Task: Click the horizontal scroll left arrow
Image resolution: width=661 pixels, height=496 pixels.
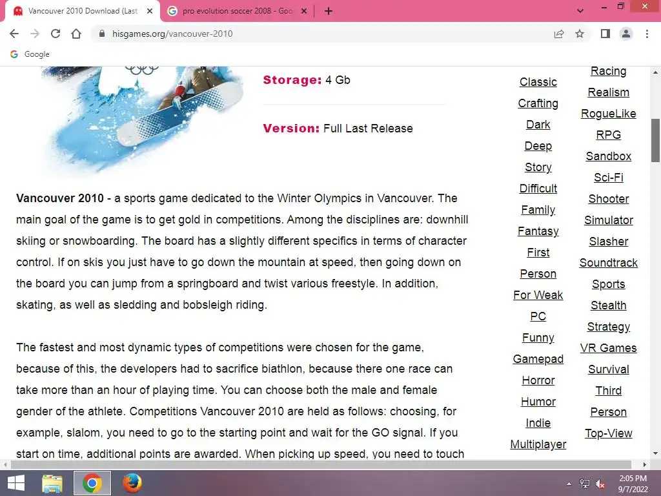Action: pos(5,464)
